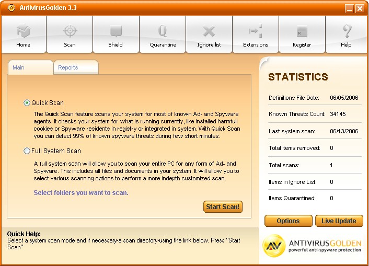Click the Live Update button
This screenshot has width=369, height=266.
pos(339,221)
